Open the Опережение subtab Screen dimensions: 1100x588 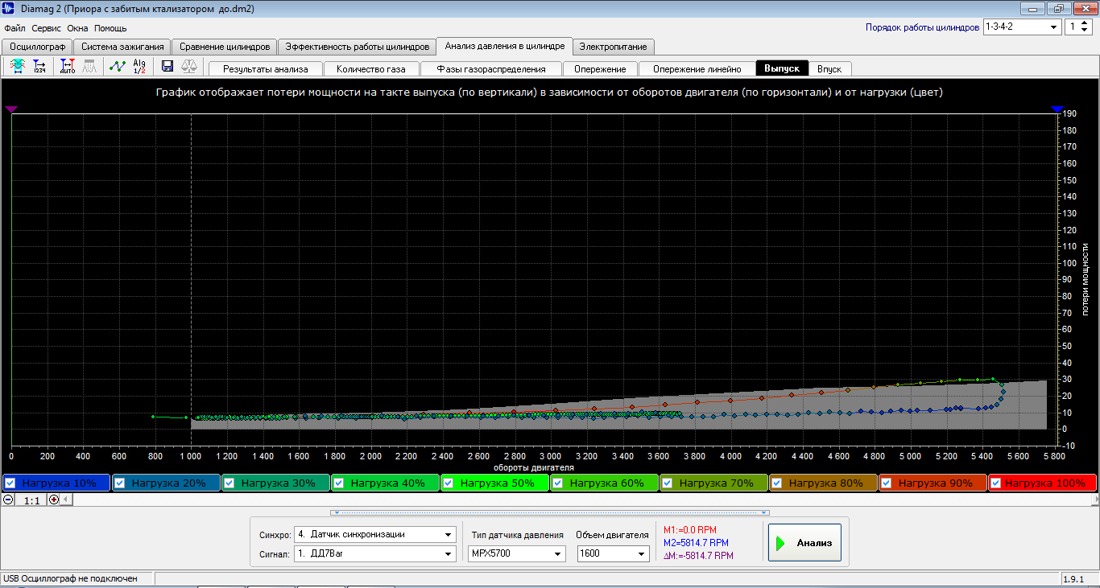coord(600,69)
